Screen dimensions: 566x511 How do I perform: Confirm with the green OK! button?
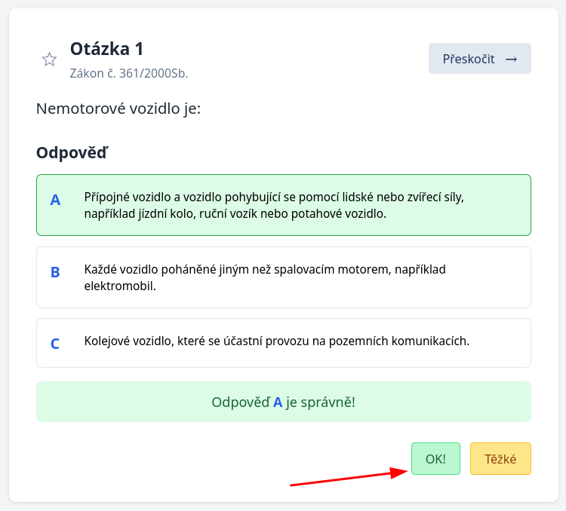point(435,458)
